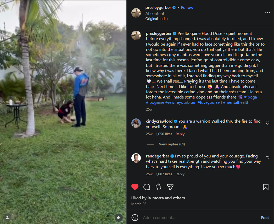Save post with bookmark icon

266,187
